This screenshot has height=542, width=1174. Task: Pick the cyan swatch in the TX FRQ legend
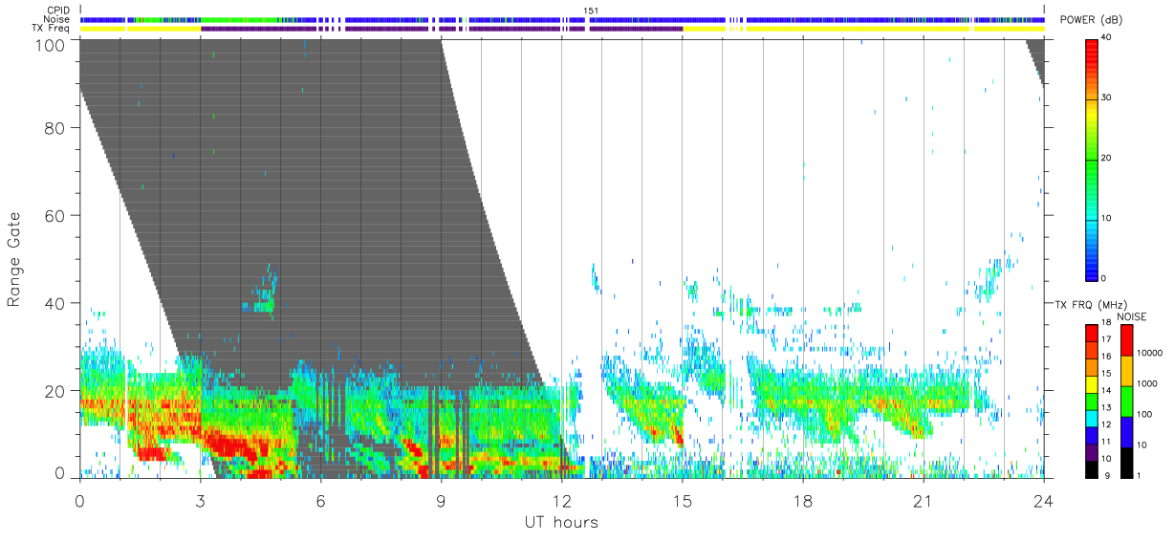coord(1091,418)
